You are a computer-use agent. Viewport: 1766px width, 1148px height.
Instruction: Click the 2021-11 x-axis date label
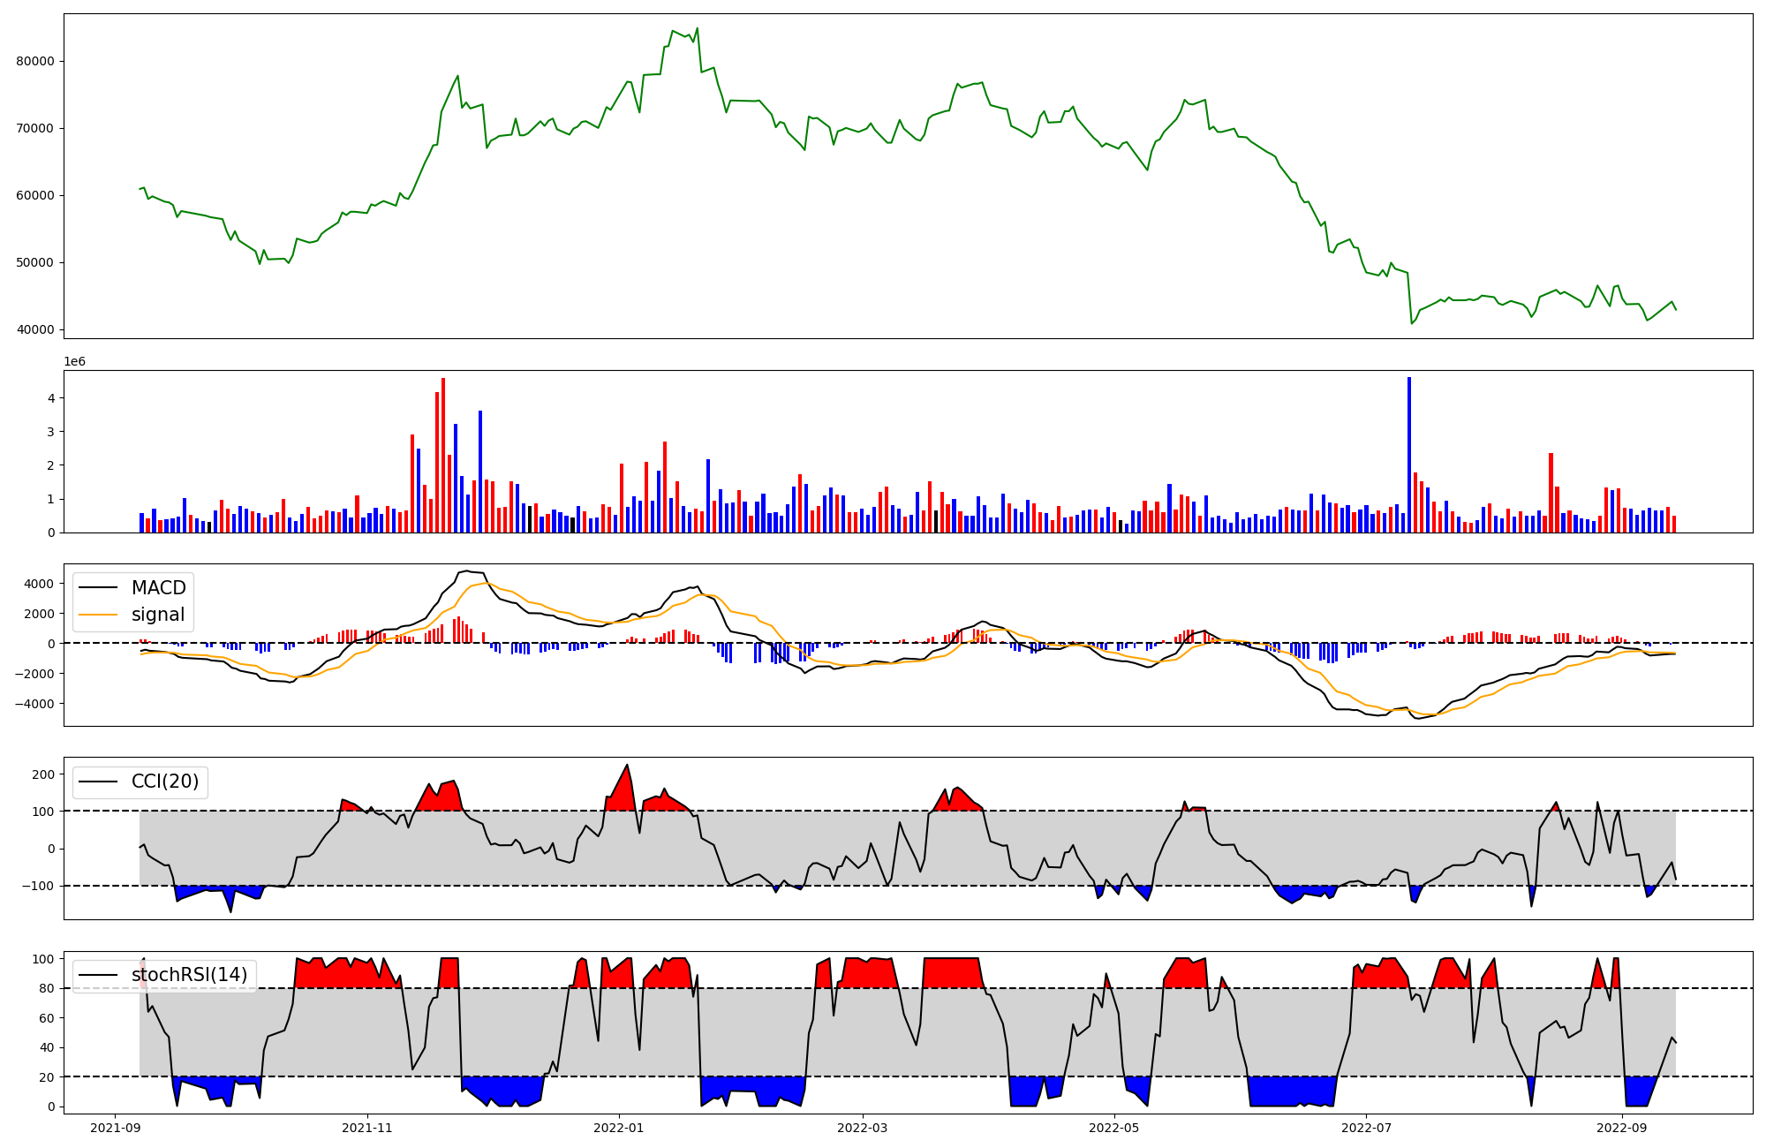pyautogui.click(x=366, y=1128)
